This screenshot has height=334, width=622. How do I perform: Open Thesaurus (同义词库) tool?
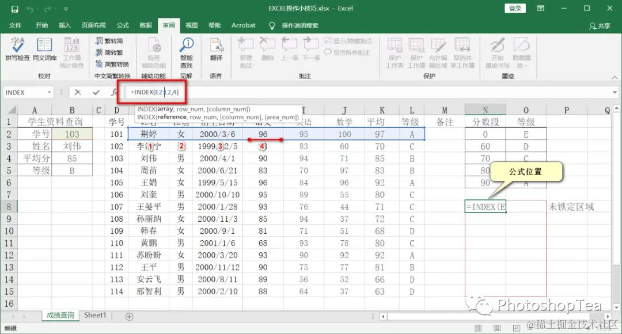(x=44, y=49)
